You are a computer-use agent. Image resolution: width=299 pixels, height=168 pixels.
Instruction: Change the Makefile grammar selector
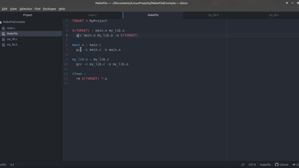point(265,165)
